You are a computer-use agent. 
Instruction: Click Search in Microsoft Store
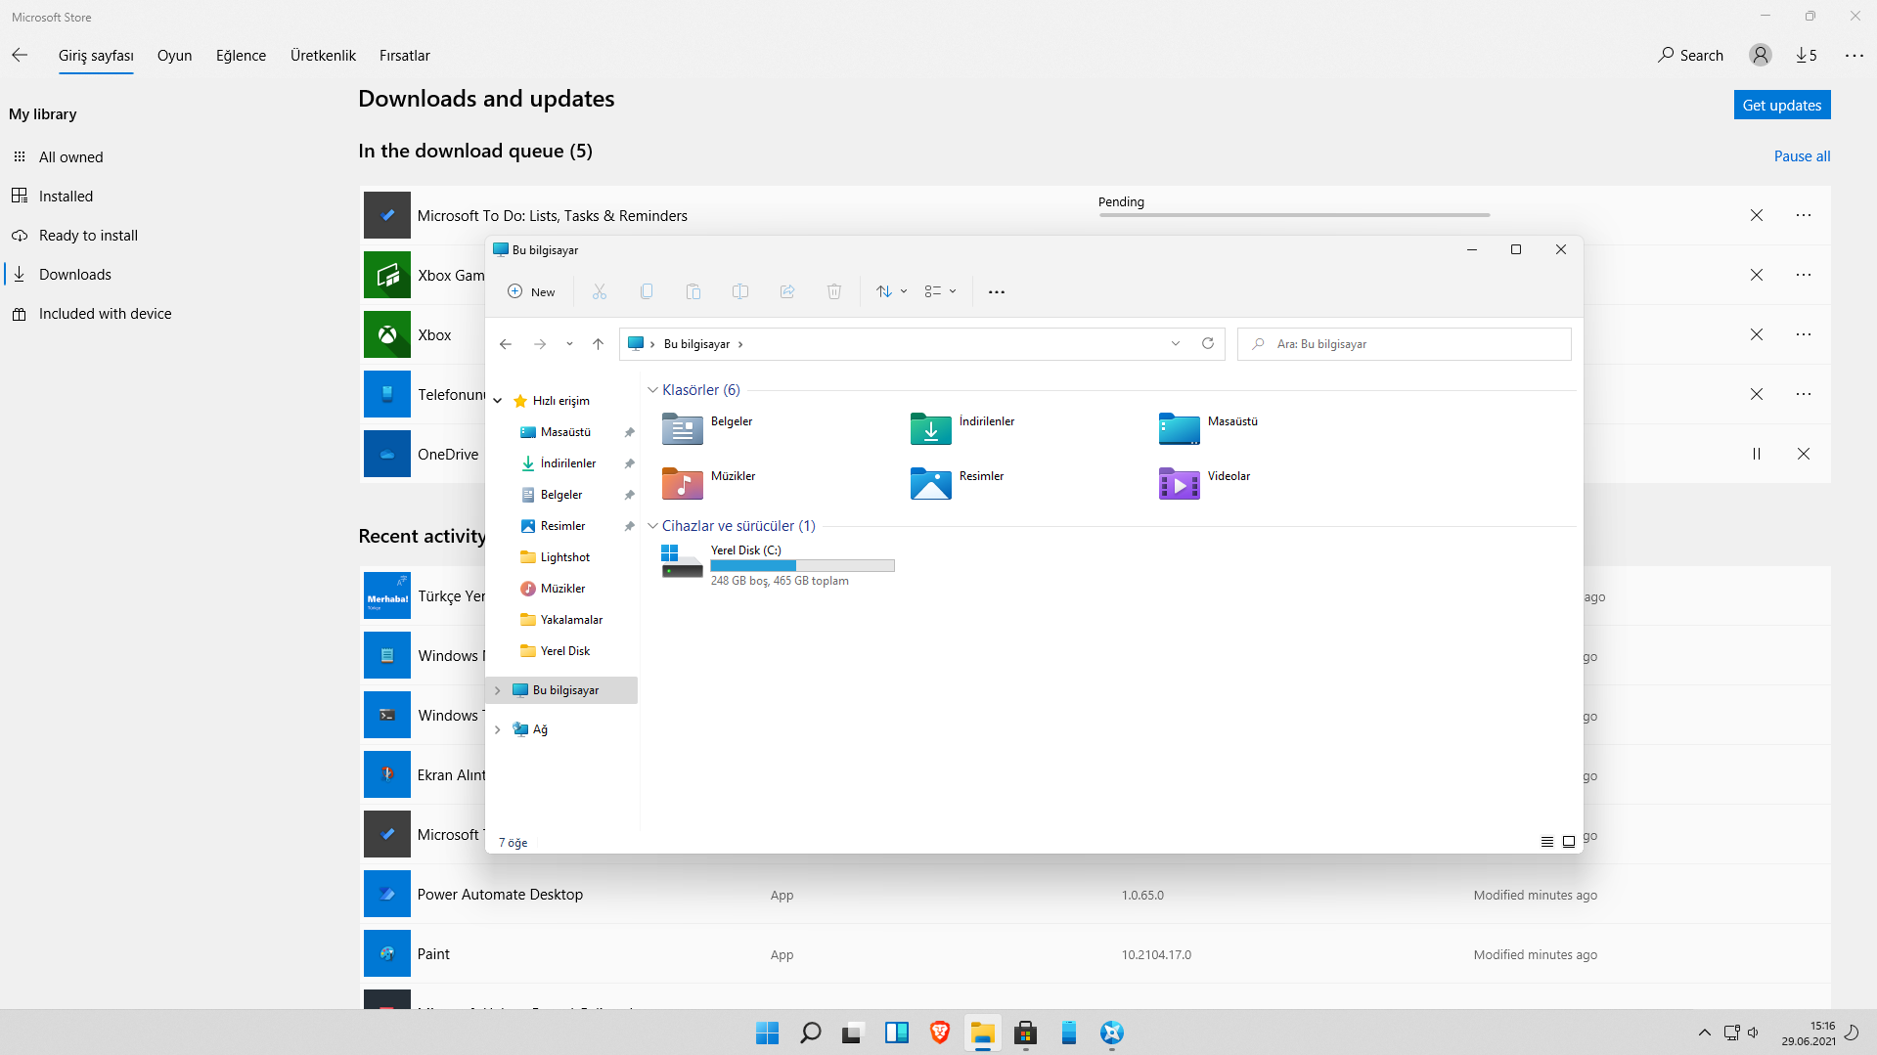pos(1690,56)
